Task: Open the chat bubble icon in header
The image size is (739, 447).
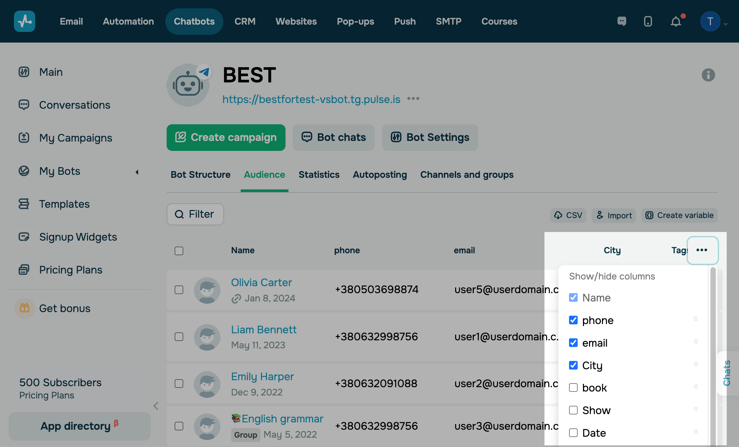Action: [x=621, y=22]
